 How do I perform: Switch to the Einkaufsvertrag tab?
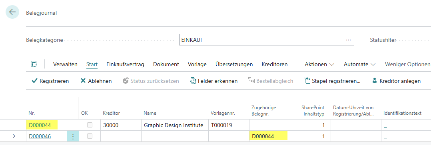click(126, 65)
